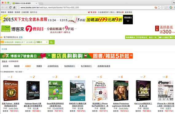Image resolution: width=175 pixels, height=114 pixels.
Task: Open 福利平台 in the top navigation
Action: [x=33, y=12]
